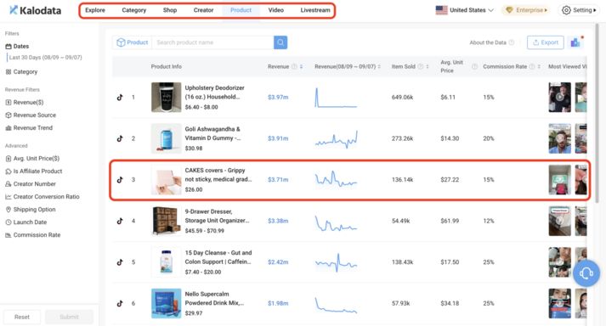This screenshot has height=326, width=606.
Task: Click TikTok icon in row 4
Action: [120, 221]
